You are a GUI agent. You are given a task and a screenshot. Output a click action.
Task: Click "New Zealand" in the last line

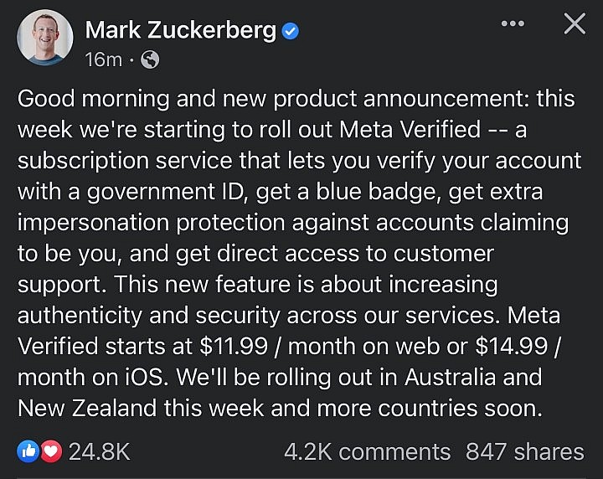point(91,408)
